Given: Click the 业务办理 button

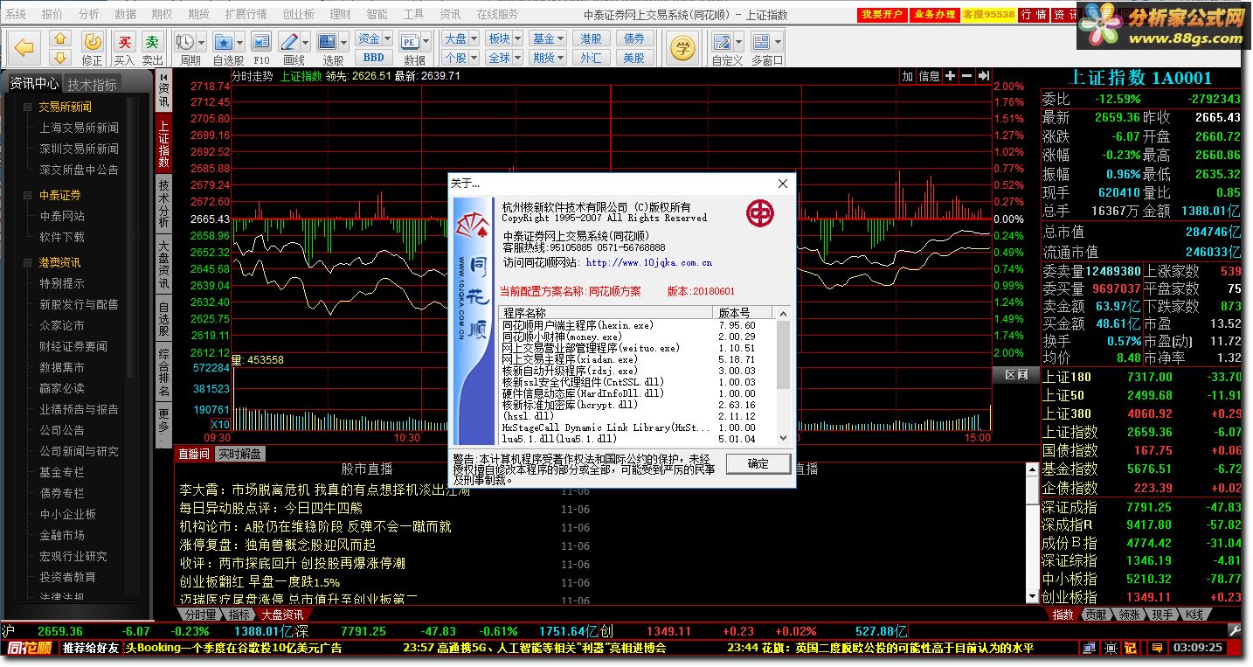Looking at the screenshot, I should click(x=933, y=15).
